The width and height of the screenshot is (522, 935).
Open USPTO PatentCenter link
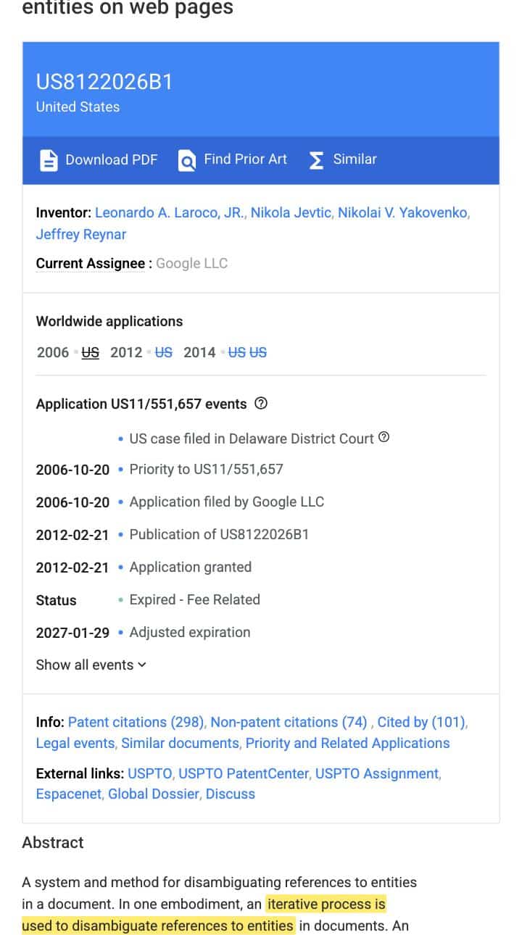pyautogui.click(x=245, y=773)
